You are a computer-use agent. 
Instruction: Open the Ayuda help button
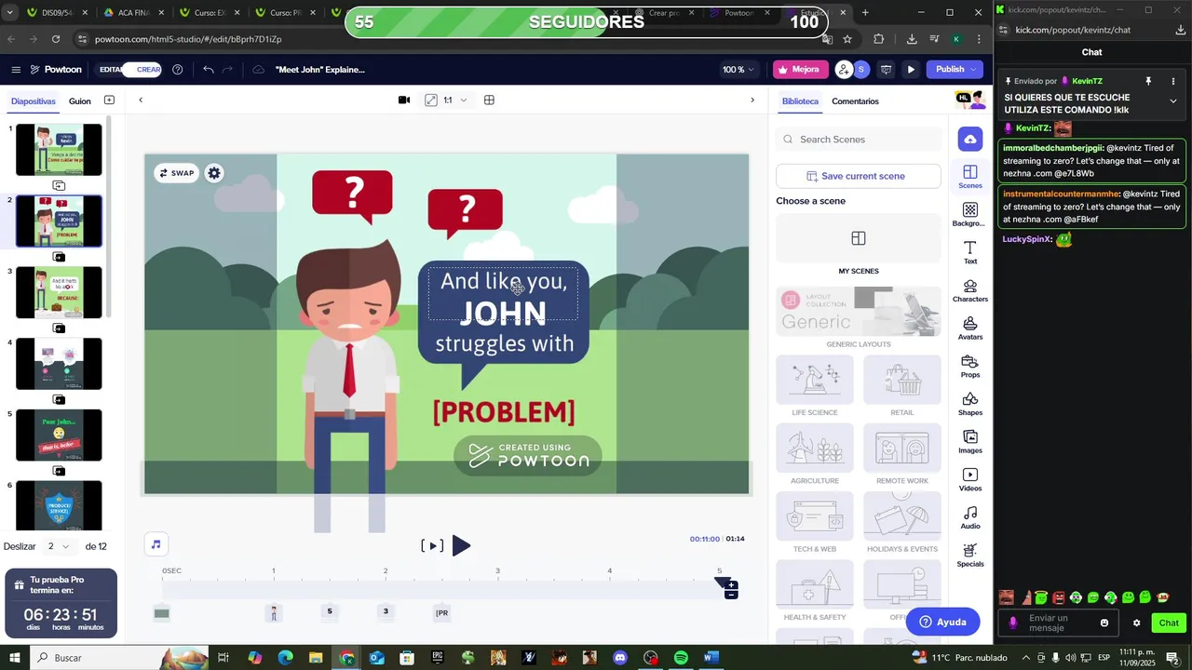pyautogui.click(x=942, y=622)
